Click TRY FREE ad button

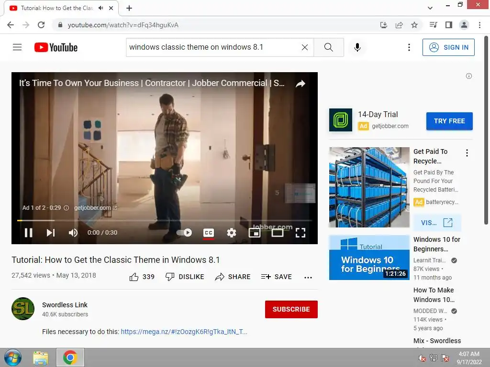449,121
